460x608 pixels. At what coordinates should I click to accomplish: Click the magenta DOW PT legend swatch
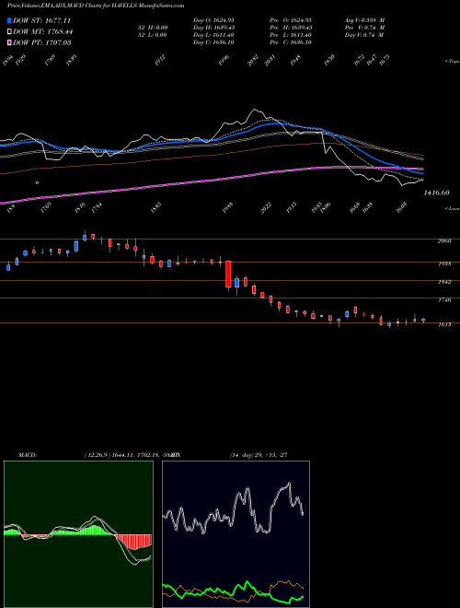pos(10,42)
